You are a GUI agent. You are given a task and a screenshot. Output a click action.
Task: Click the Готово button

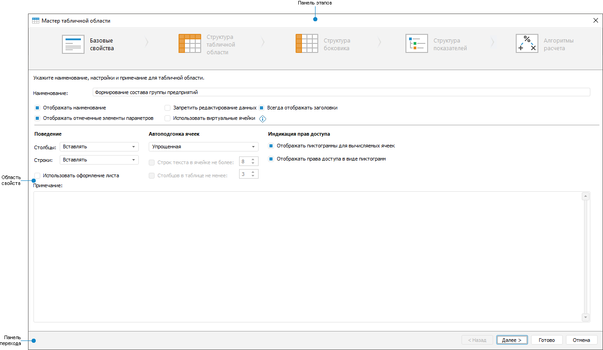coord(546,340)
